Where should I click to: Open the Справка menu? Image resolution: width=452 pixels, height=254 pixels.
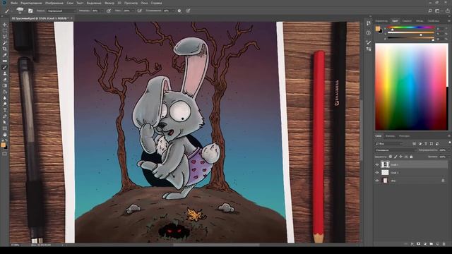157,3
